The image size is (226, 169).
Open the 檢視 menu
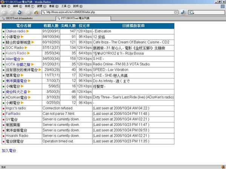tap(29, 6)
